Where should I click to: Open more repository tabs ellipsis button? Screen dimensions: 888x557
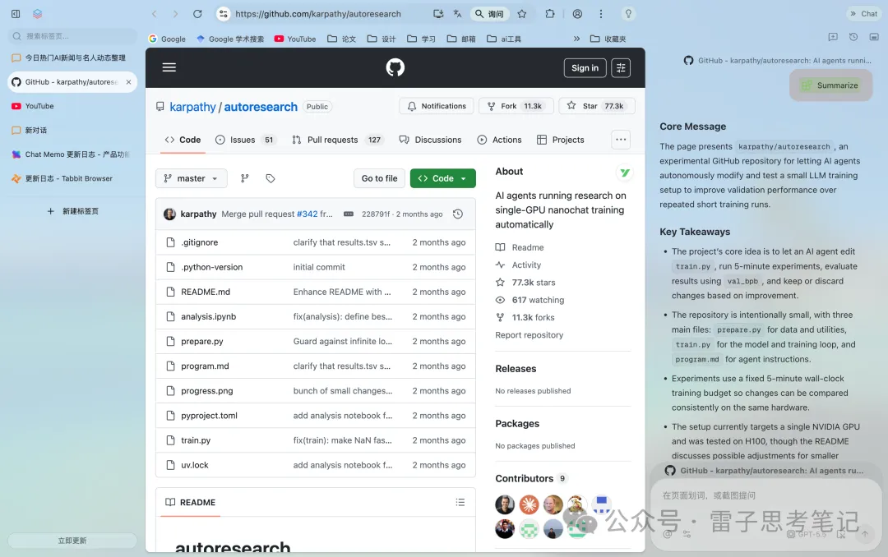(x=621, y=140)
